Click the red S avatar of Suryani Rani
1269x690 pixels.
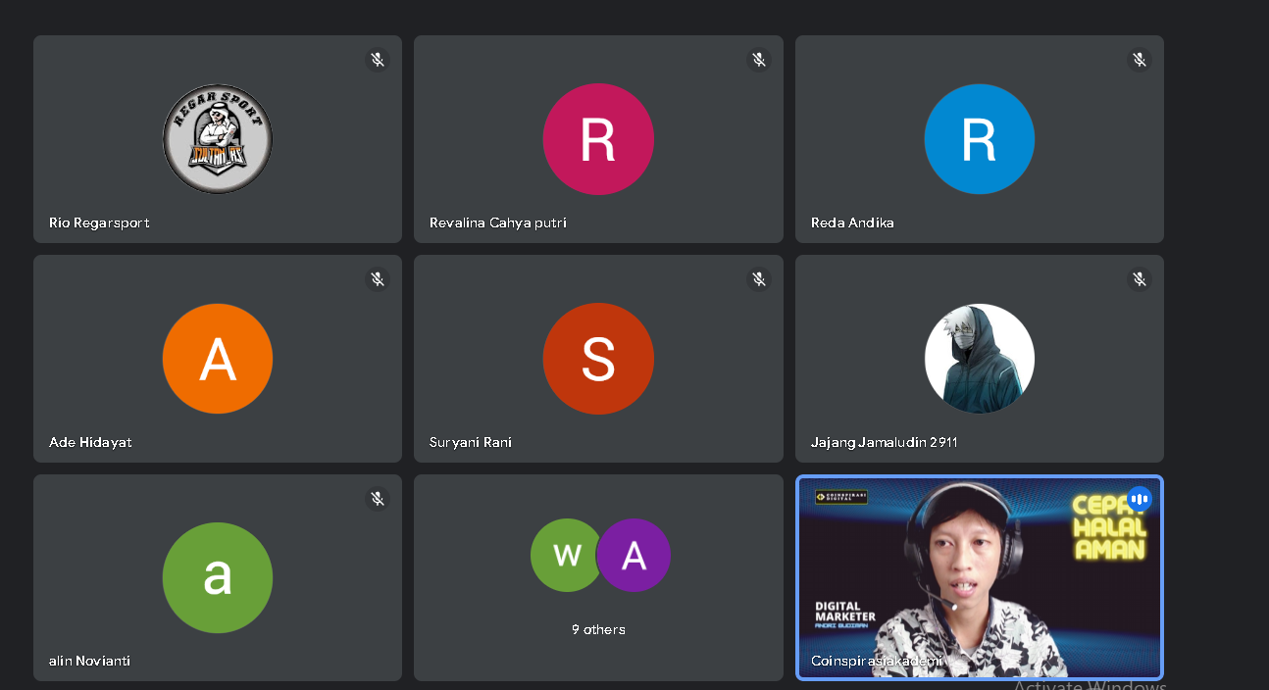tap(598, 359)
